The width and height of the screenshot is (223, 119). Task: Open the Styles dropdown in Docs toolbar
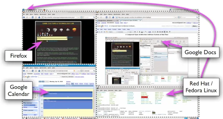click(x=113, y=32)
